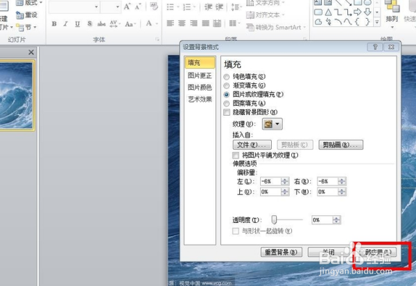
Task: Open the 填充 tab in dialog
Action: [x=200, y=63]
